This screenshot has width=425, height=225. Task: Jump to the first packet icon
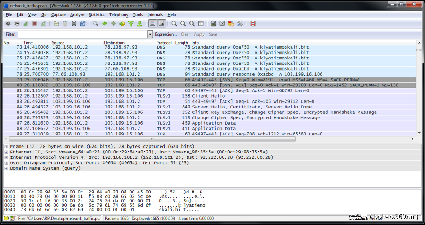pos(130,23)
